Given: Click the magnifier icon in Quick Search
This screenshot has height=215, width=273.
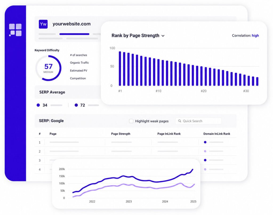Looking at the screenshot, I should coord(179,121).
